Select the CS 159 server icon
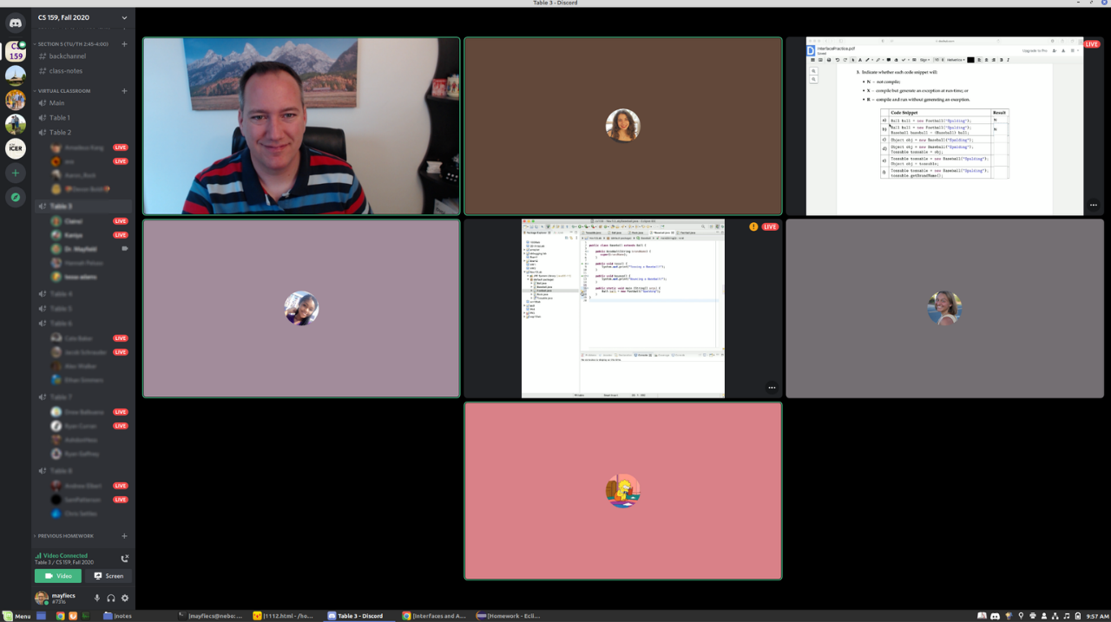This screenshot has width=1111, height=622. pos(15,51)
